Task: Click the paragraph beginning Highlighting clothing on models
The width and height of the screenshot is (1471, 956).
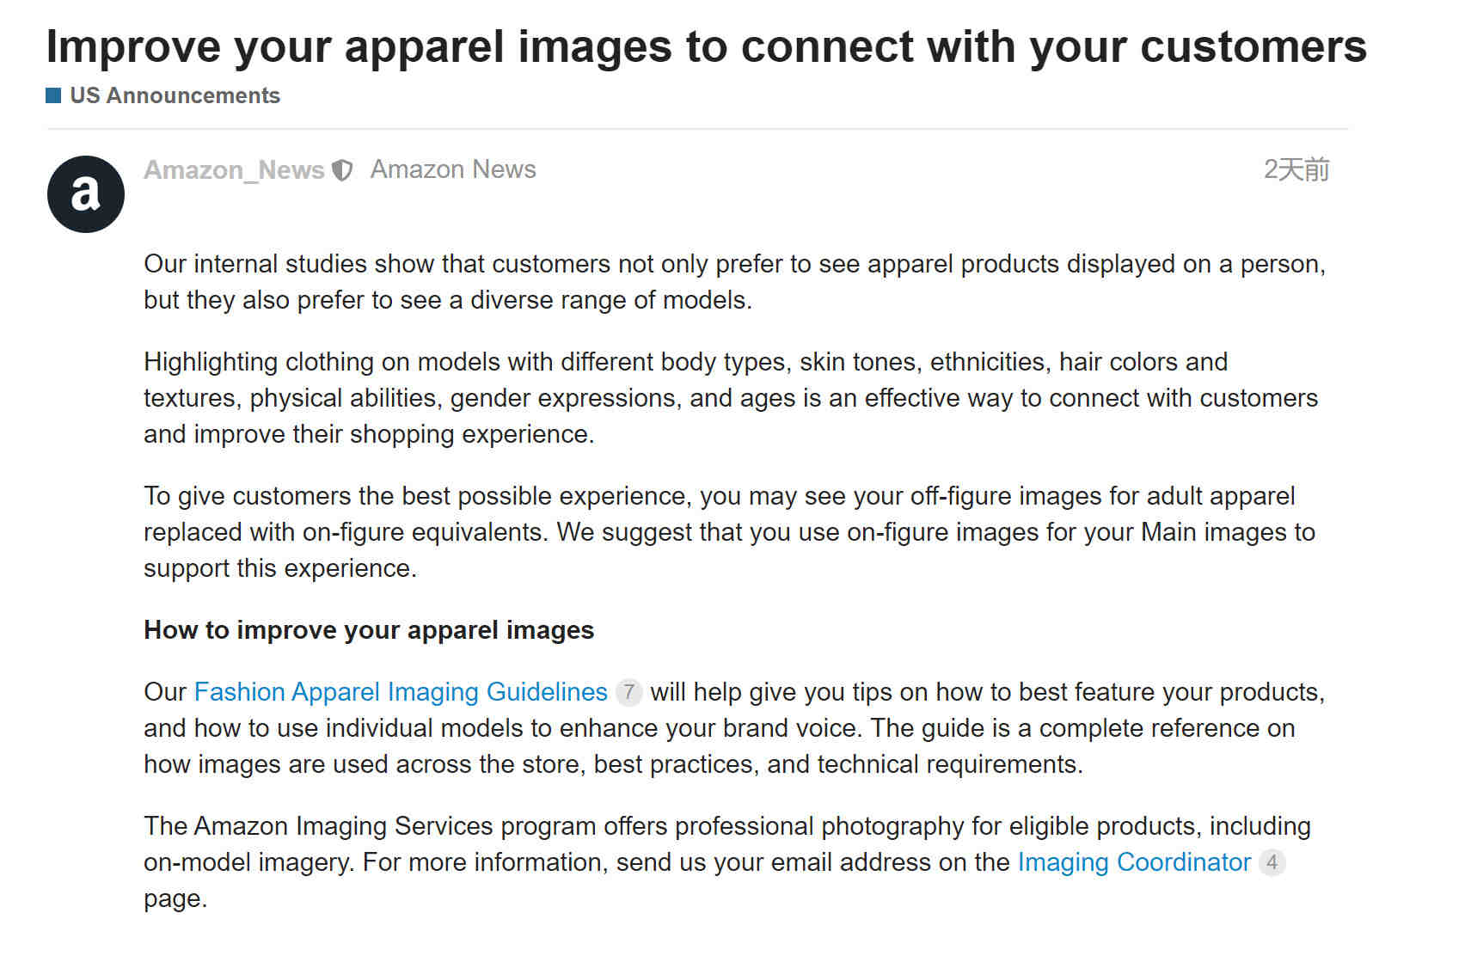Action: click(x=731, y=398)
